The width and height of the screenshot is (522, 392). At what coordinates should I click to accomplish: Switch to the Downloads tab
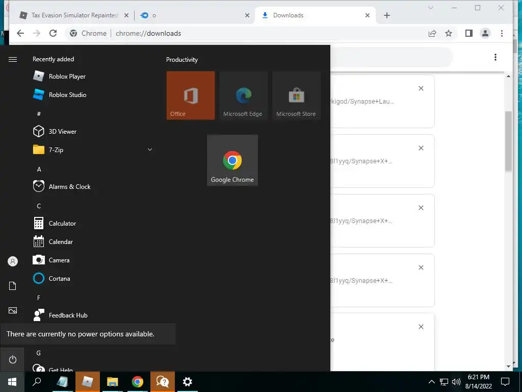point(315,15)
